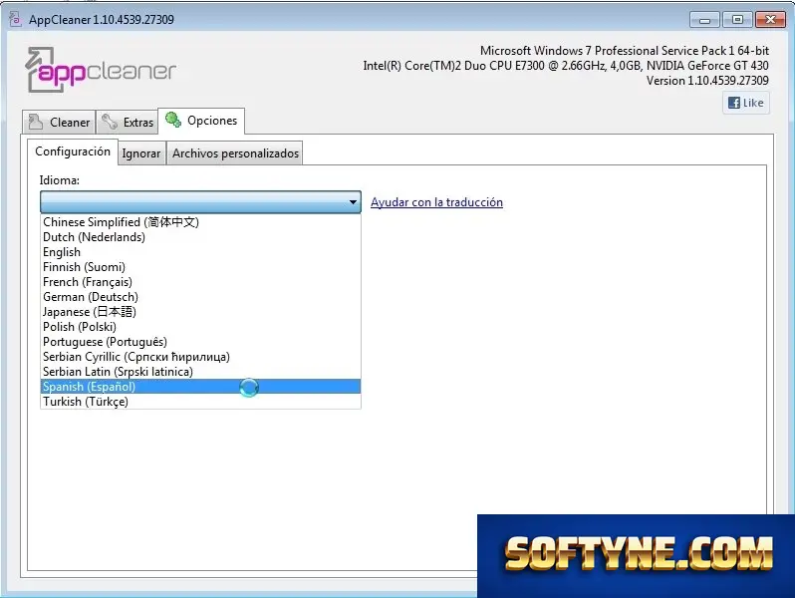This screenshot has width=795, height=598.
Task: Click the AppCleaner logo
Action: point(101,70)
